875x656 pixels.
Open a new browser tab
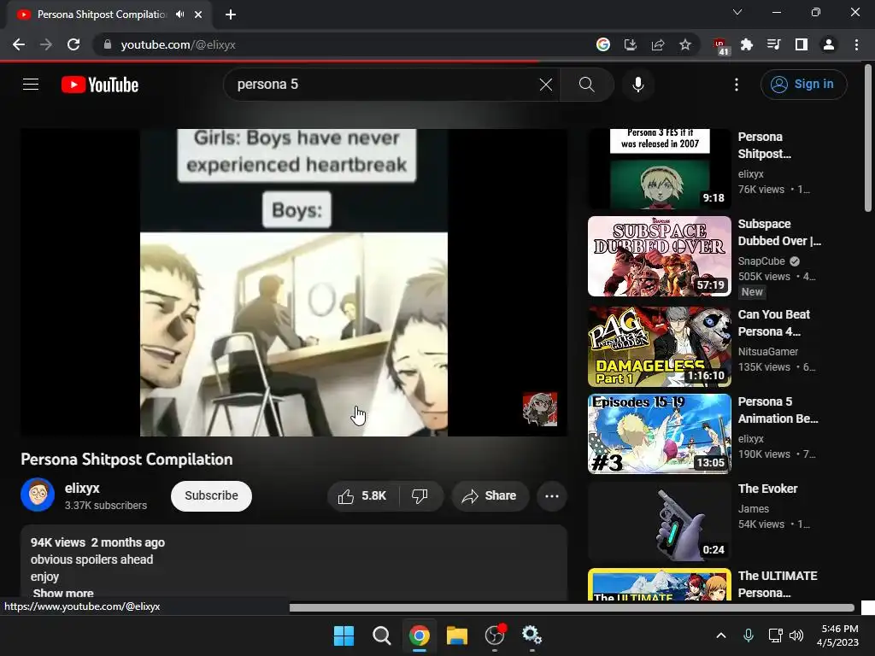(231, 15)
